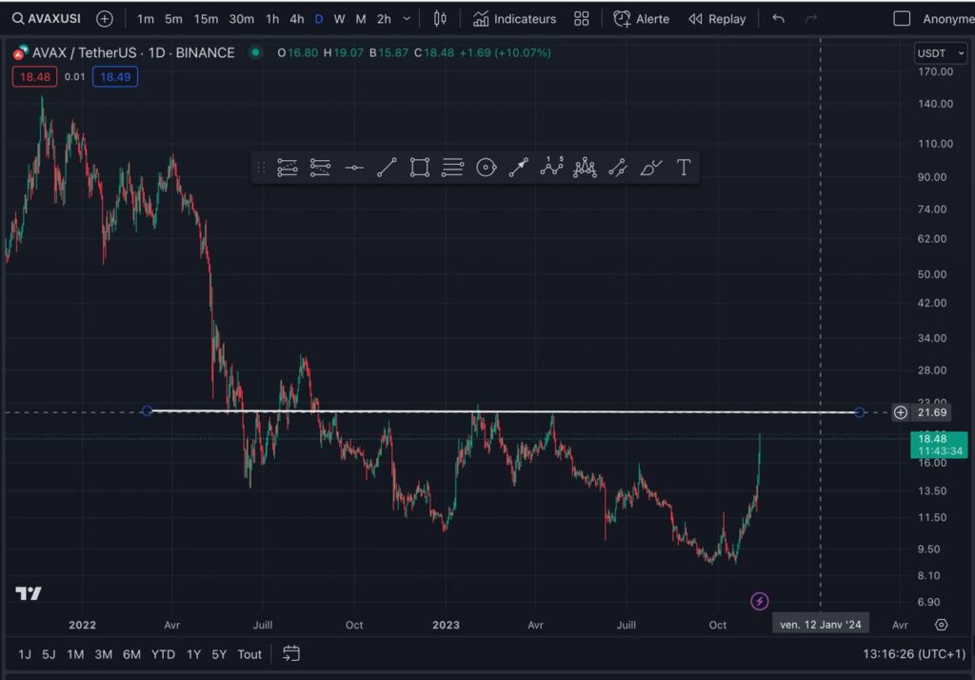
Task: Select the head and shoulders pattern tool
Action: (585, 168)
